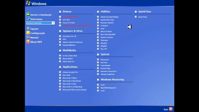
Task: Check the Startup Organizer checkbox
Action: [98, 74]
